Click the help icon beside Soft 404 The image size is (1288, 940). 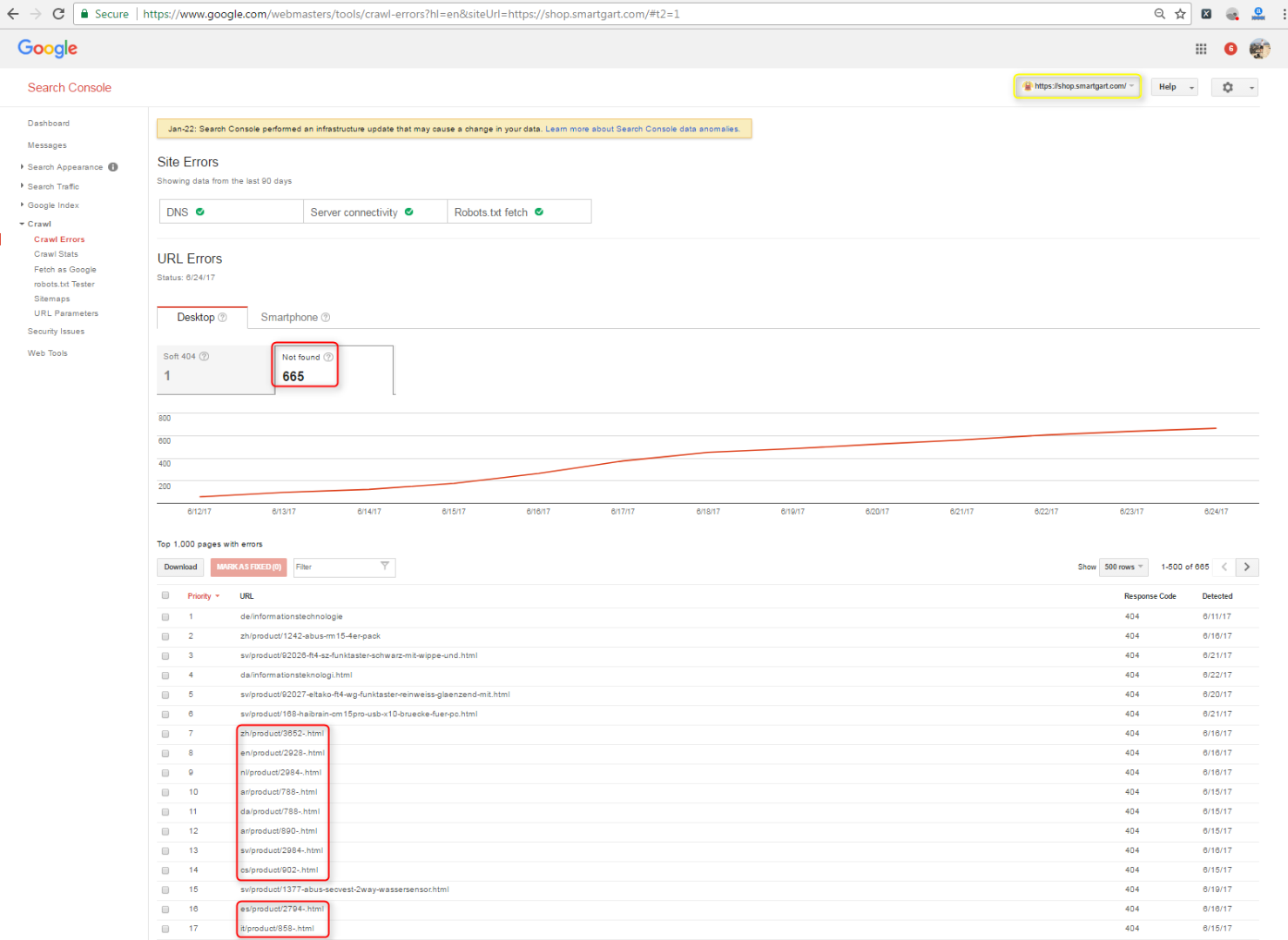(205, 356)
